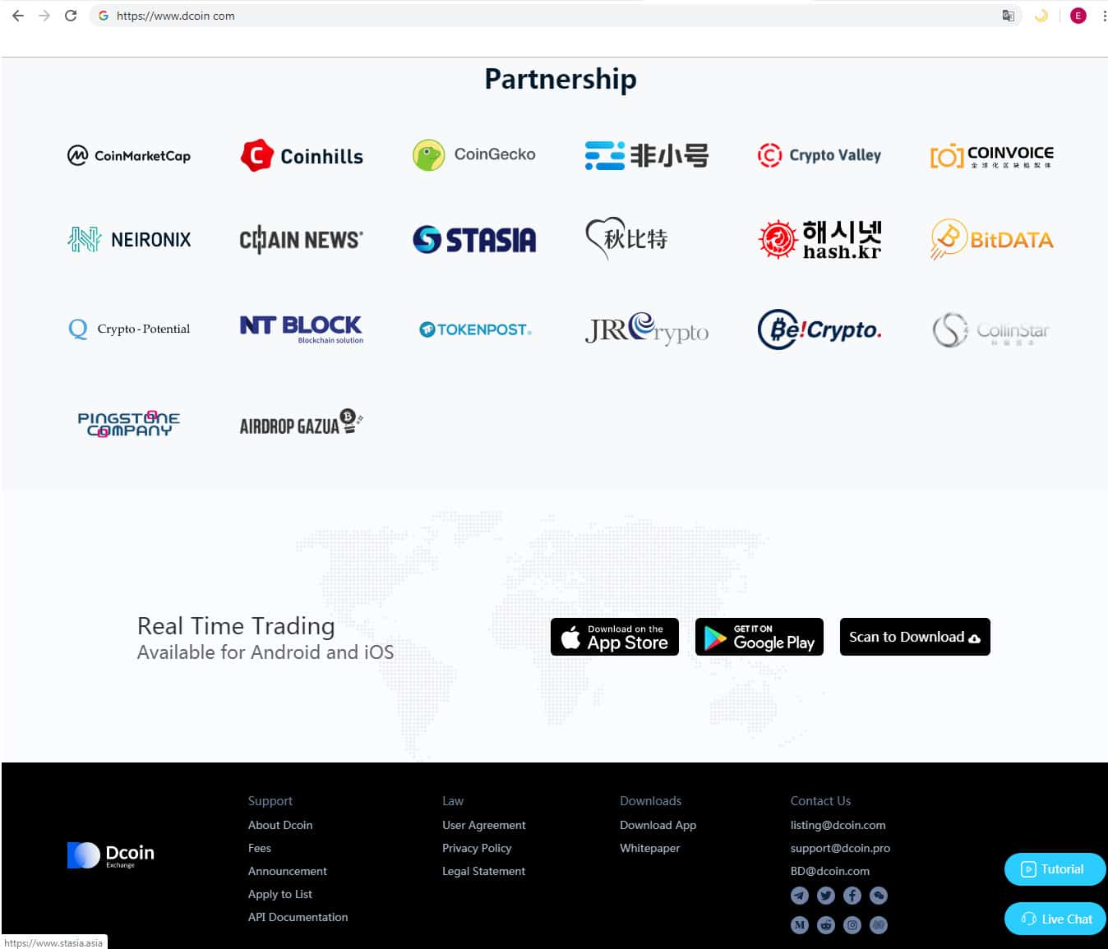Click the Crypto-Potential partner logo
The width and height of the screenshot is (1108, 949).
[129, 329]
